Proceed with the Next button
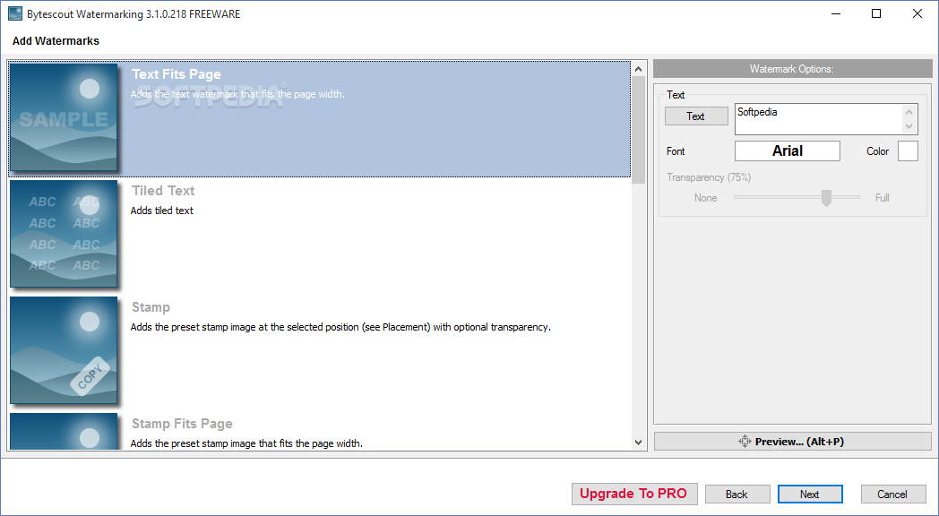 (x=810, y=494)
